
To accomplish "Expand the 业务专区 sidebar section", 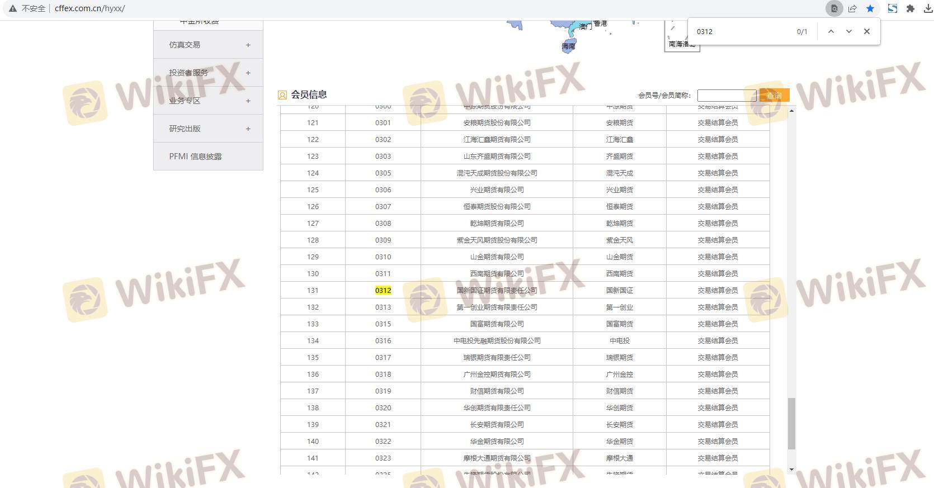I will 248,101.
